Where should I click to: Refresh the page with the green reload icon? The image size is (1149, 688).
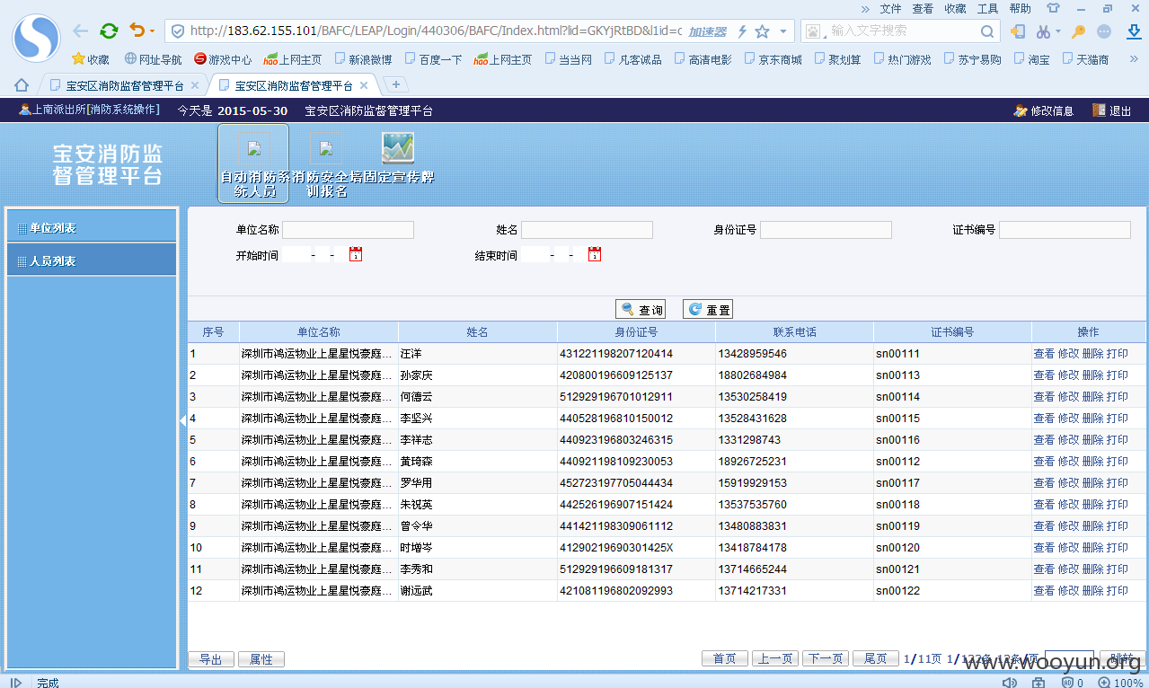click(x=109, y=31)
